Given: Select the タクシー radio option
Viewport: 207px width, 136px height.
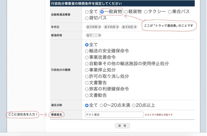Looking at the screenshot, I should [146, 12].
